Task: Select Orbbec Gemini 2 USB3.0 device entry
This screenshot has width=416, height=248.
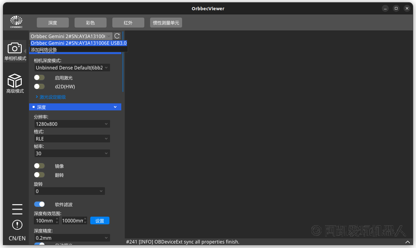Action: [x=78, y=43]
